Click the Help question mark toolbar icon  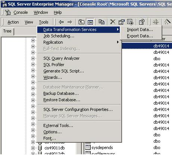coord(142,22)
